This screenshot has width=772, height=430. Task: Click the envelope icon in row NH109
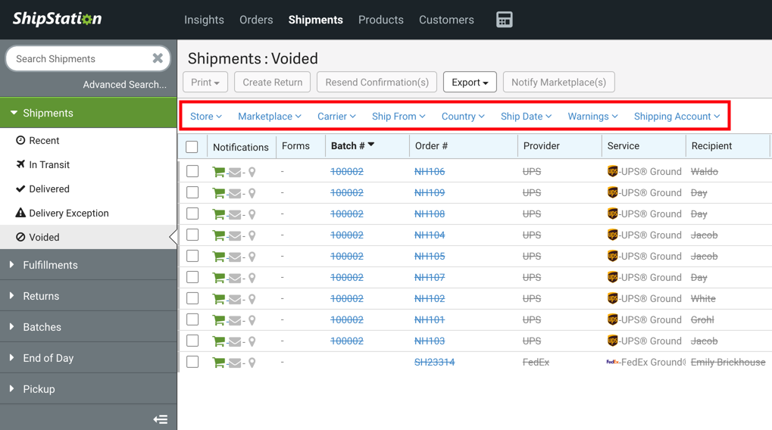pos(235,193)
